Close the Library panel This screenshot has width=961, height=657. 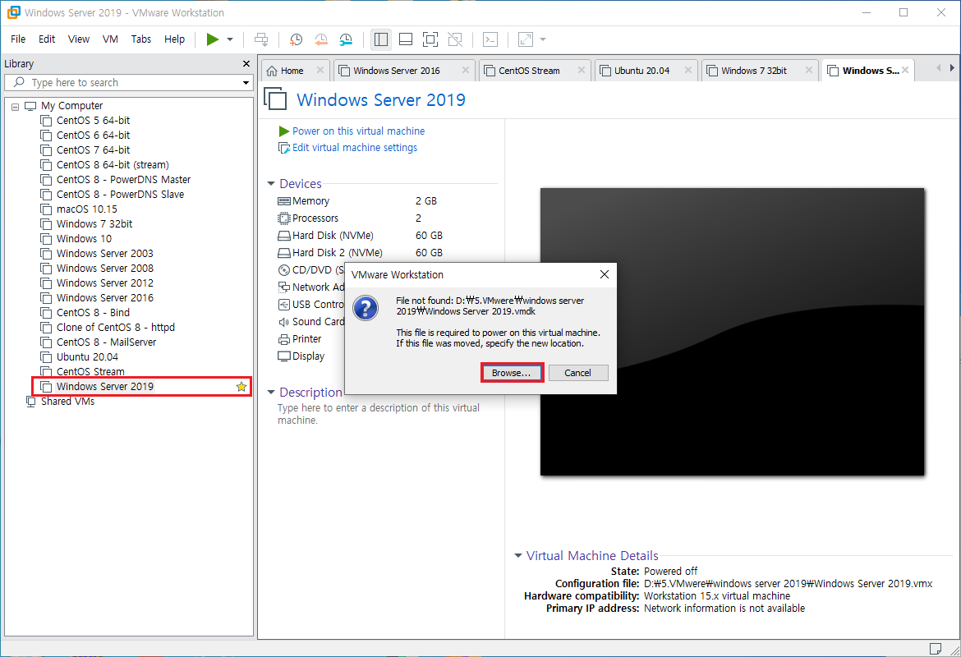[246, 64]
